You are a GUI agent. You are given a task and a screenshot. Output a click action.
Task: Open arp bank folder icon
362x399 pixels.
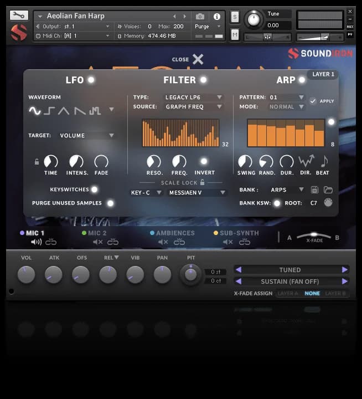[328, 190]
